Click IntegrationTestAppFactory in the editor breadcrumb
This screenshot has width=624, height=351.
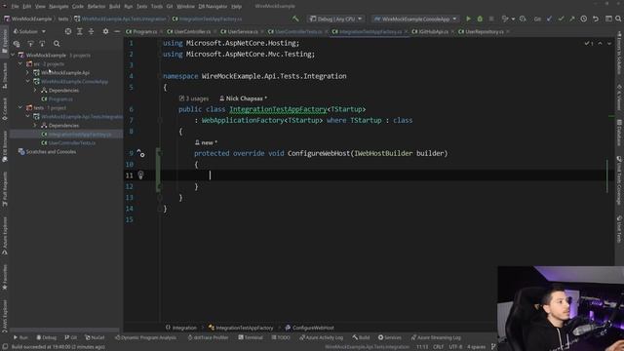coord(245,328)
